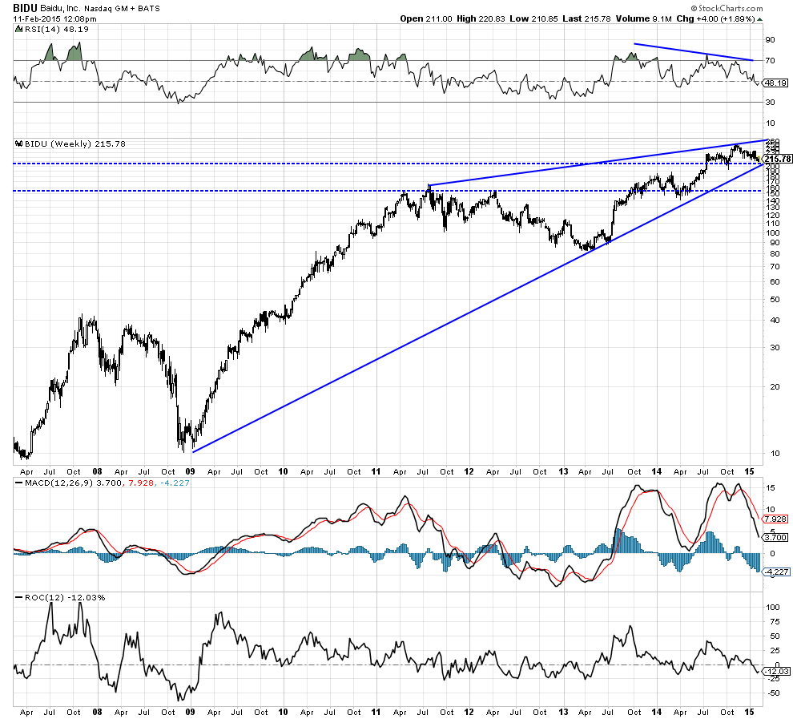The image size is (793, 719).
Task: Click the -4.227 value tag on MACD axis
Action: tap(776, 572)
